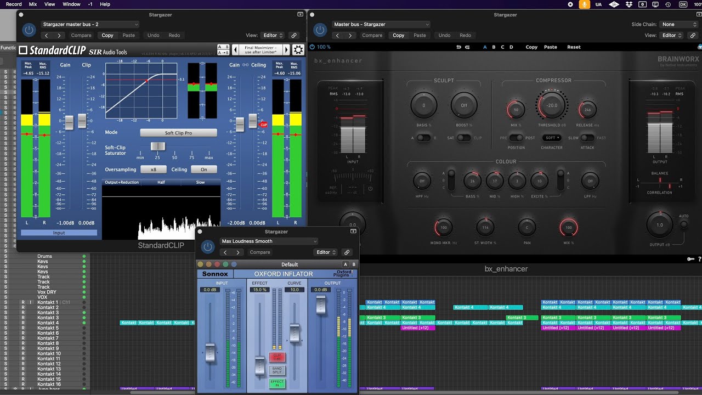The image size is (702, 395).
Task: Click ST. WIDTH % knob in bx_enhancer
Action: click(485, 227)
